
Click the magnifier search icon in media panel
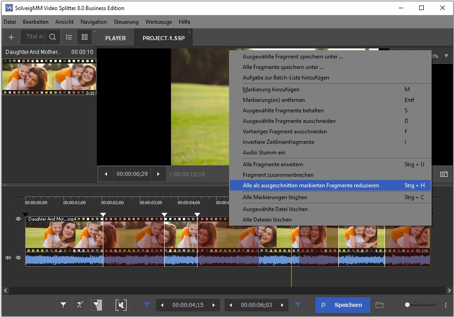(x=53, y=37)
